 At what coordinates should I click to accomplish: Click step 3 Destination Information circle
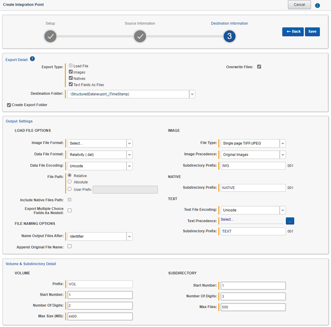click(230, 36)
